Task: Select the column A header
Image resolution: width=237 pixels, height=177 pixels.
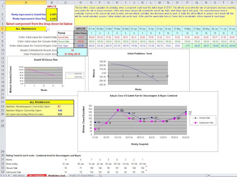Action: tap(26, 2)
